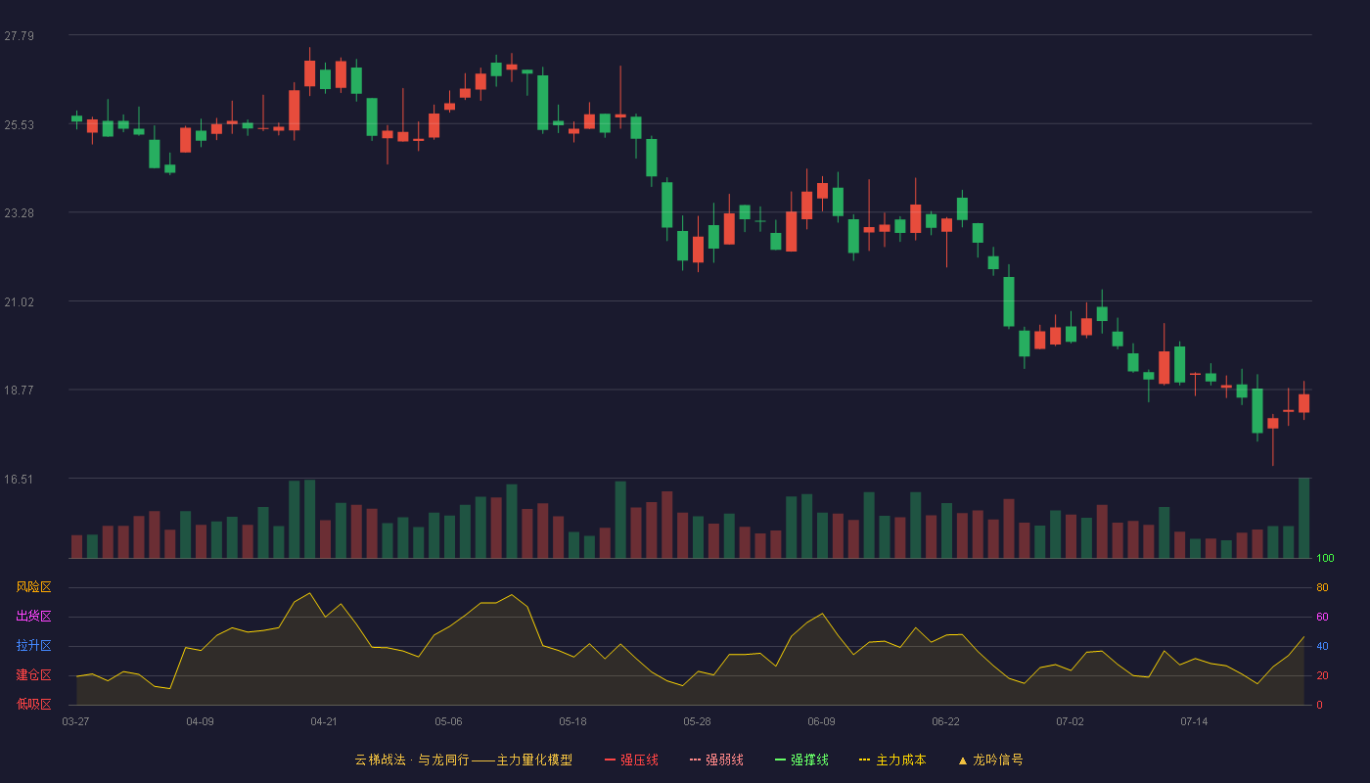
Task: Click the 04-21 date label
Action: [x=324, y=721]
